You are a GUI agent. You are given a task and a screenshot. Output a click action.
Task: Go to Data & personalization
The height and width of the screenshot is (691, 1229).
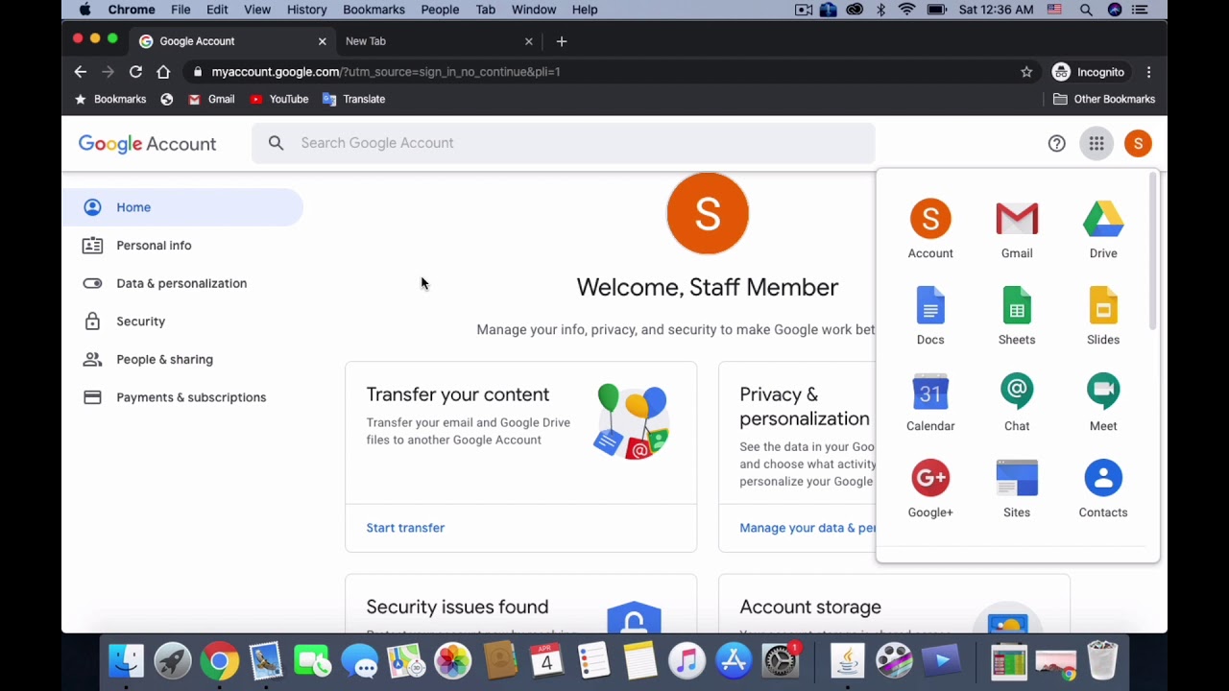click(181, 283)
